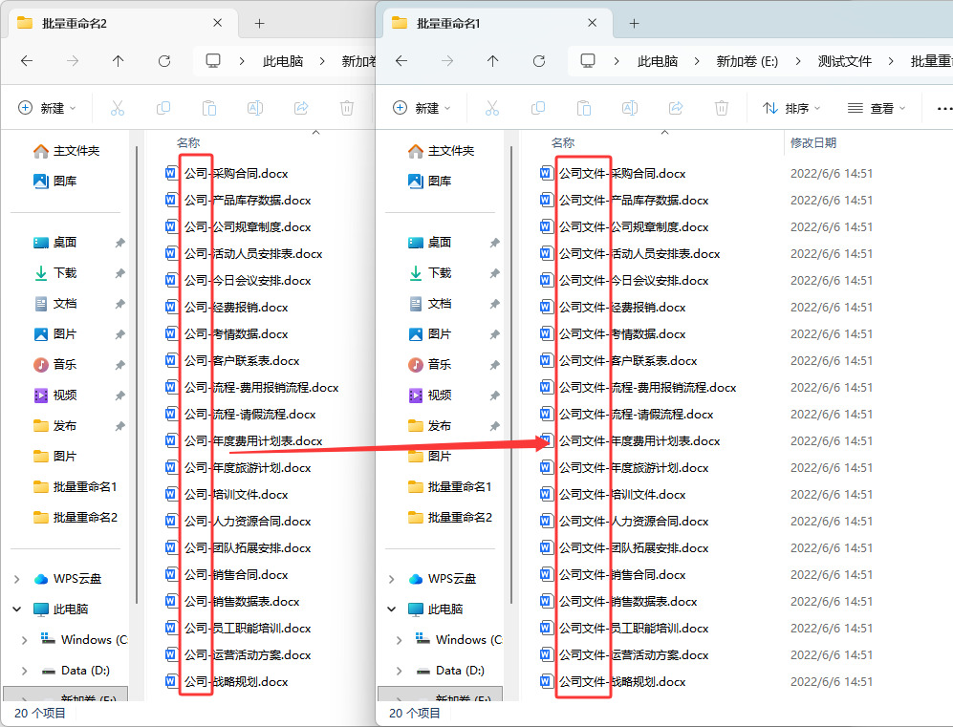Click 新加卷 (E:) in the 批量重命名1 breadcrumb

point(747,61)
